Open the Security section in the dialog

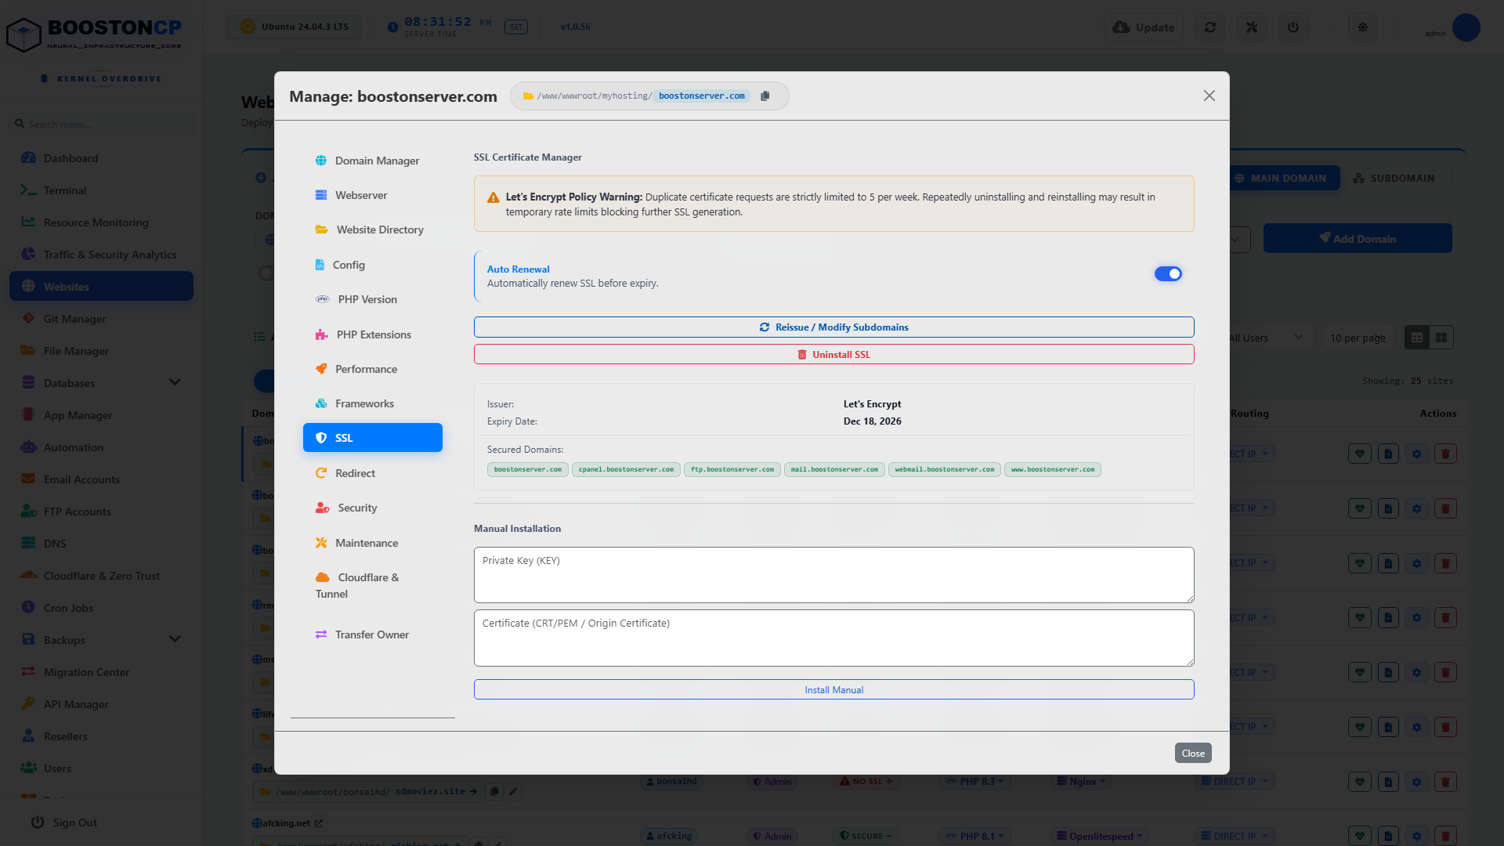pyautogui.click(x=372, y=508)
